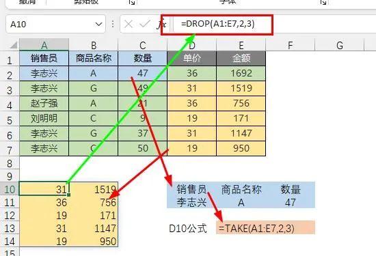Open font group dialog launcher
Viewport: 376px width, 256px height.
pos(323,2)
